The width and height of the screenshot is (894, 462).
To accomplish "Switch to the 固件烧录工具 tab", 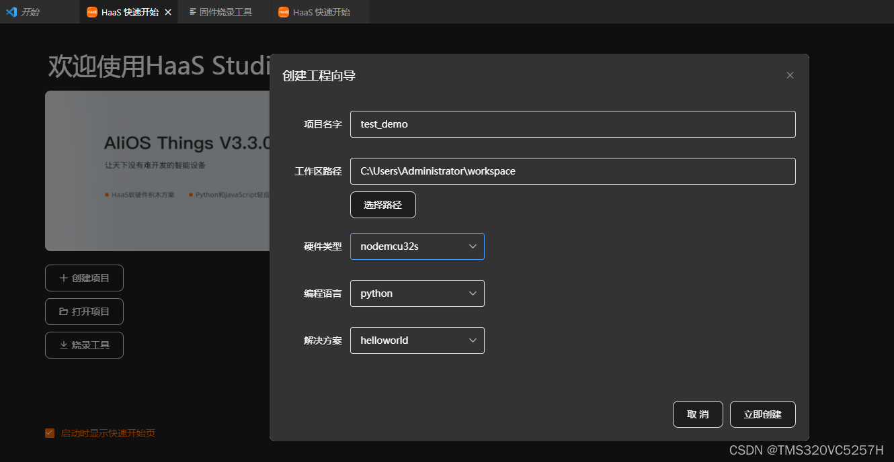I will coord(225,12).
